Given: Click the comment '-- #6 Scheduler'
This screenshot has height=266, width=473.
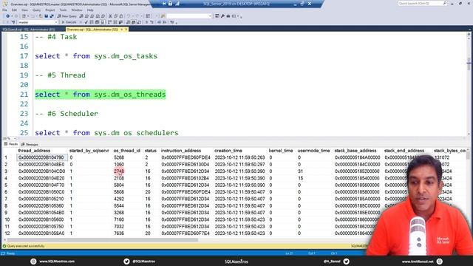Looking at the screenshot, I should [67, 114].
